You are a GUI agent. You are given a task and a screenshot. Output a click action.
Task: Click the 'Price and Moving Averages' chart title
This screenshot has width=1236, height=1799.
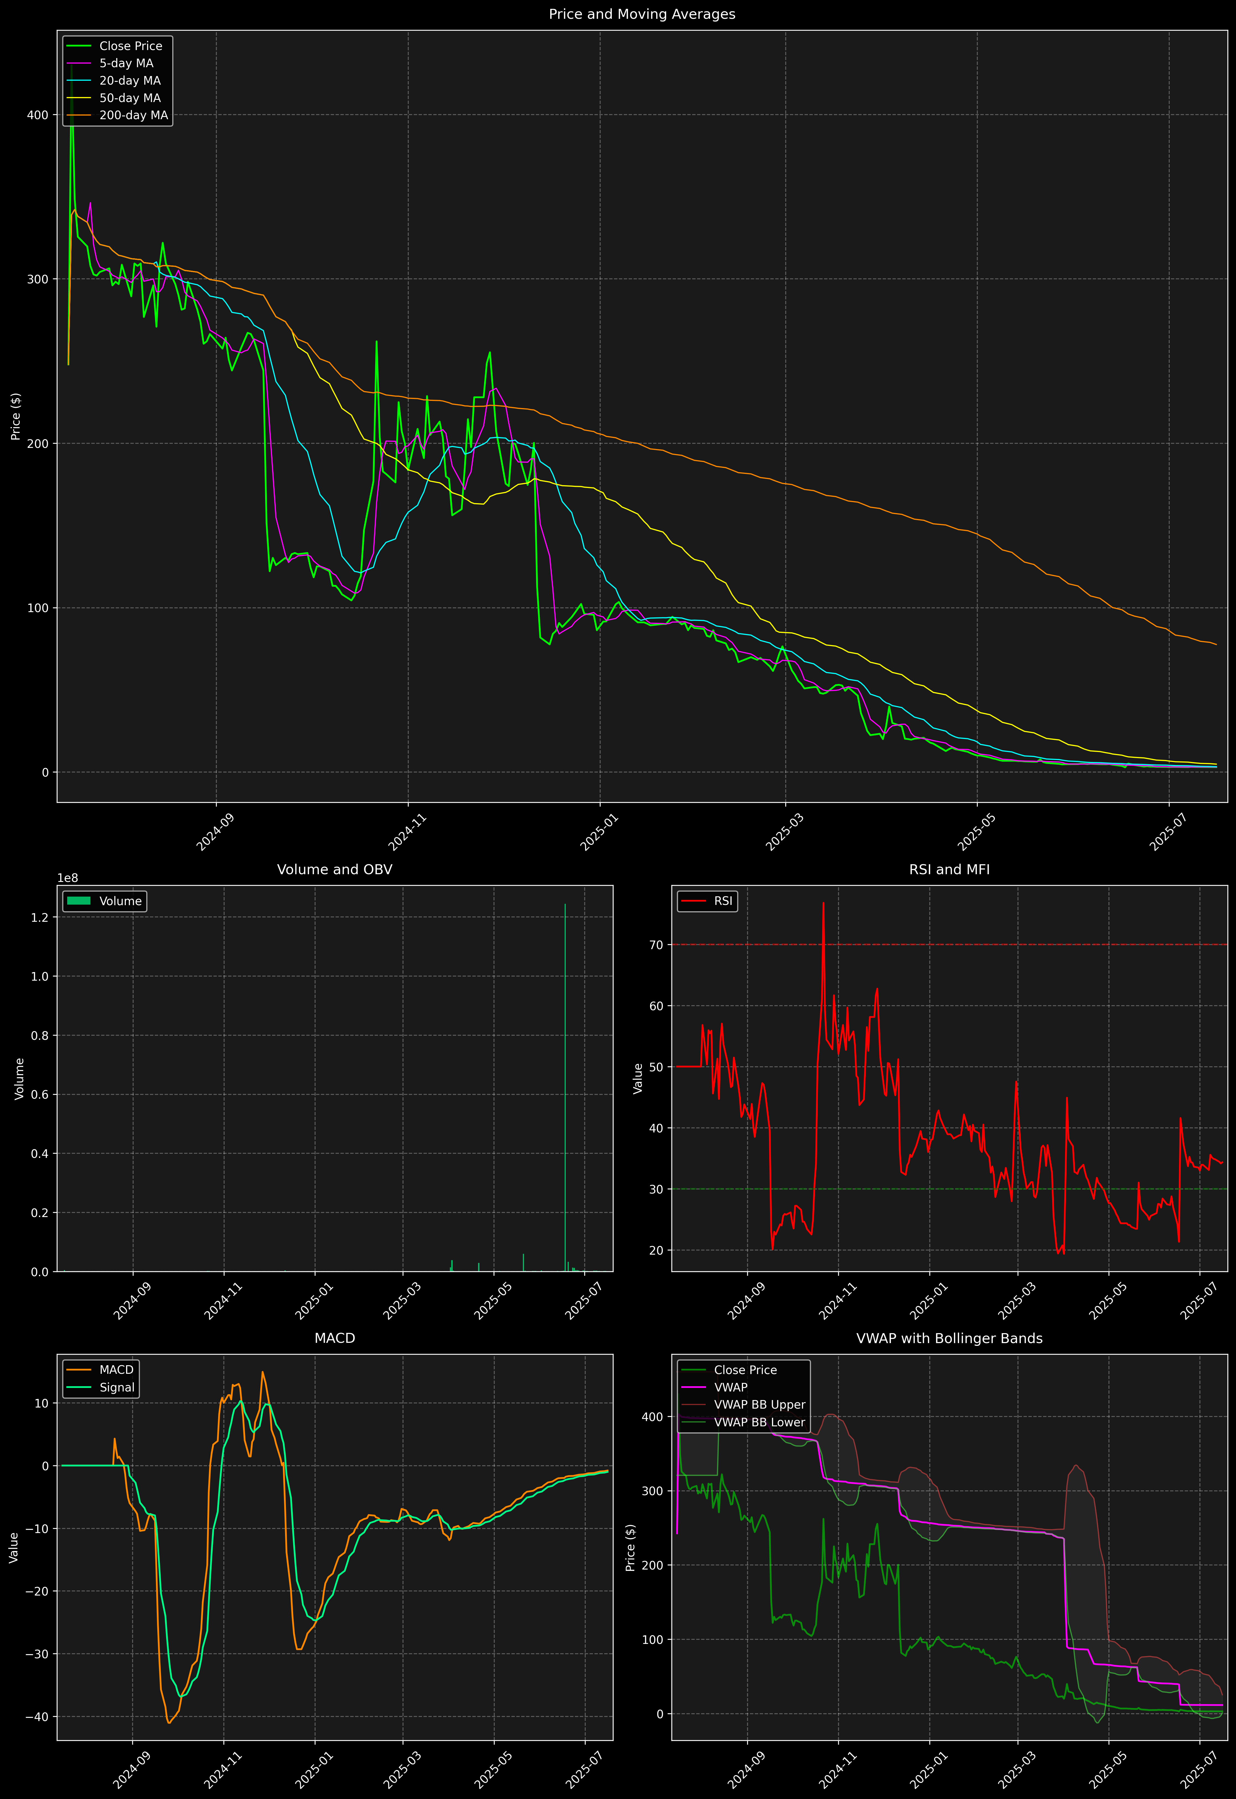click(642, 14)
